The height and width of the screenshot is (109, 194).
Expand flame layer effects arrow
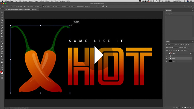(192, 53)
